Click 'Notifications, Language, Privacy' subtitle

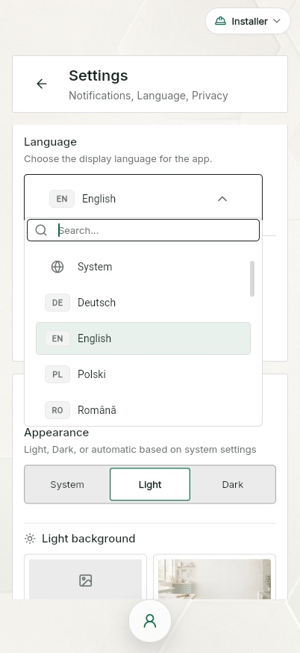point(148,96)
